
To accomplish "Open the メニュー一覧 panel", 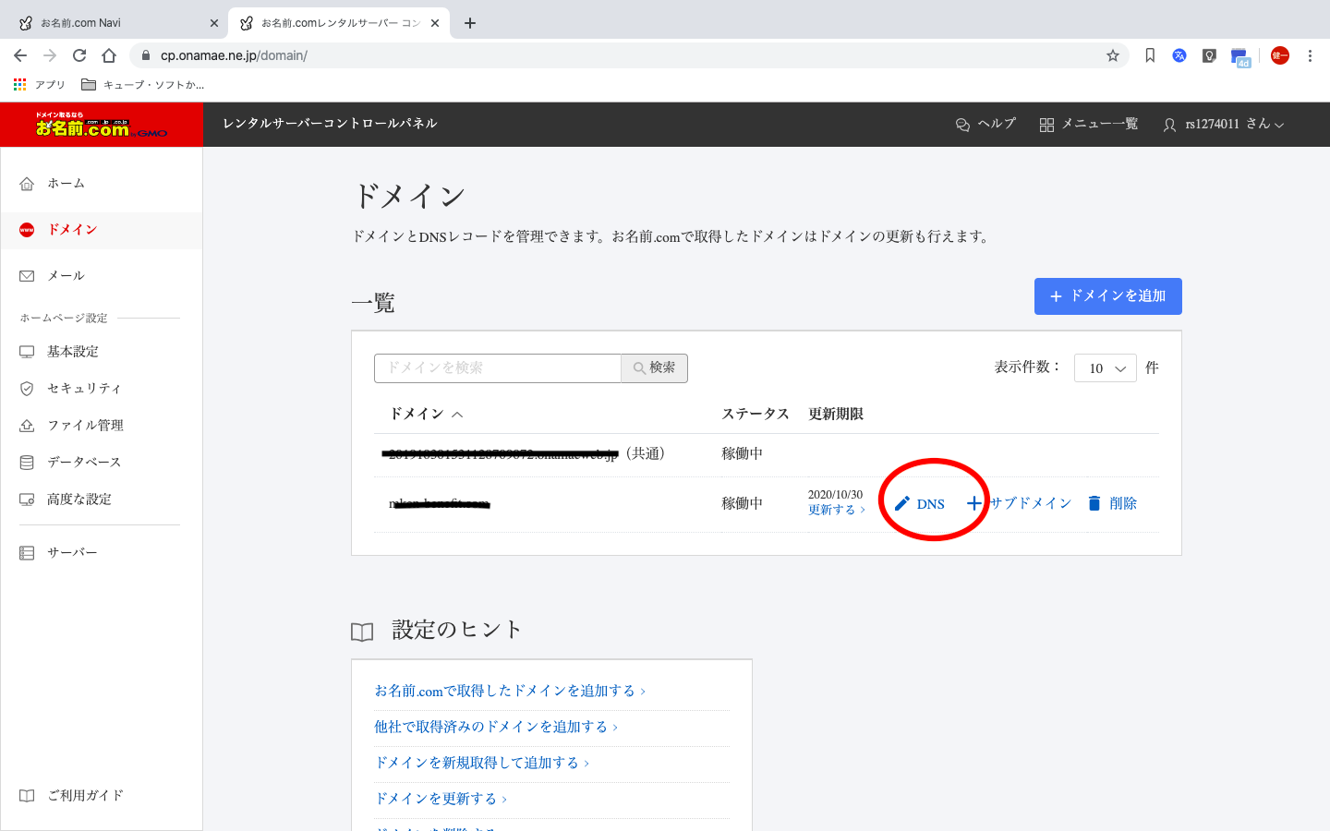I will click(1090, 123).
